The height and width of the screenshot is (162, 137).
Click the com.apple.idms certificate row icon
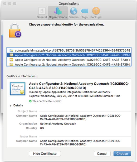tap(11, 50)
